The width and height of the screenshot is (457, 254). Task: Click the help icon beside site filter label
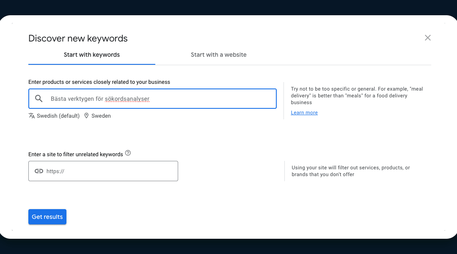(x=128, y=153)
